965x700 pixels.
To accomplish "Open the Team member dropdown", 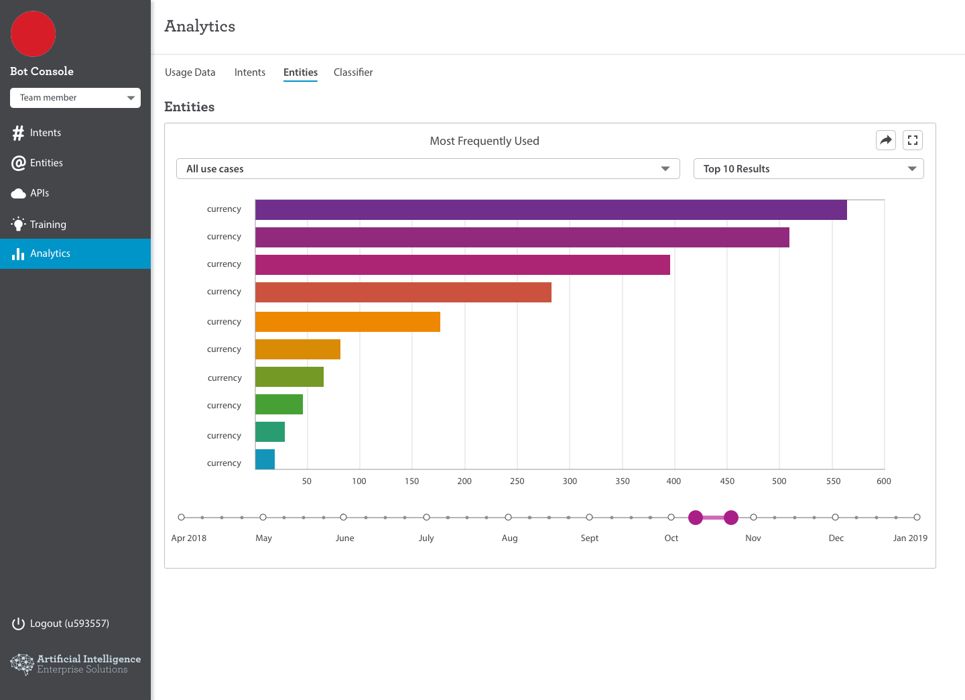I will click(75, 98).
